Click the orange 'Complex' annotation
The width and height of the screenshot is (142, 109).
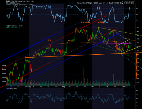85,22
